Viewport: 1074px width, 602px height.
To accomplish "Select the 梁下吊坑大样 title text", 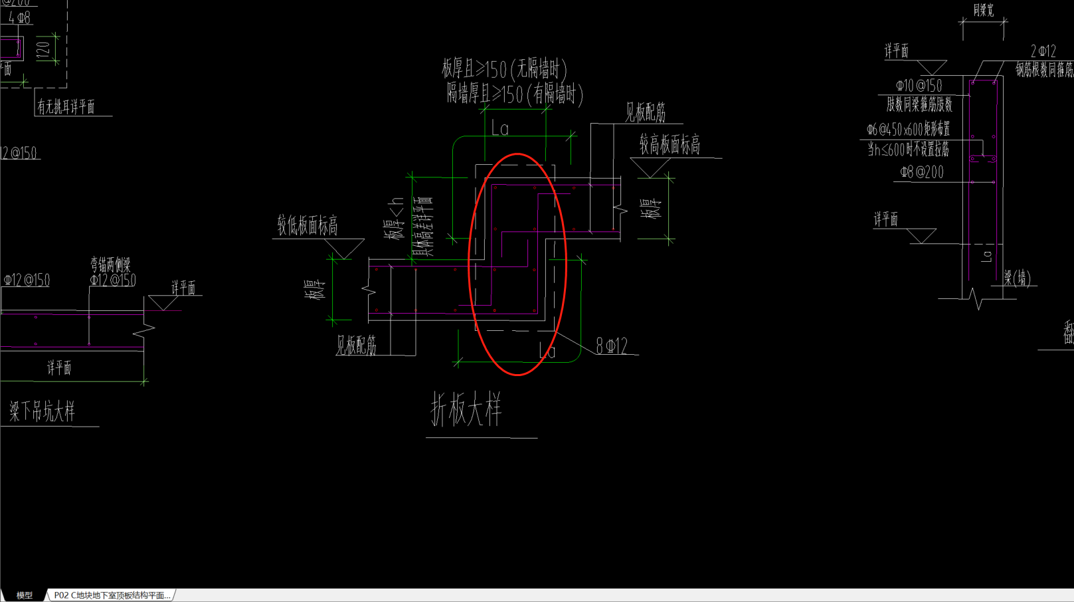I will tap(42, 412).
